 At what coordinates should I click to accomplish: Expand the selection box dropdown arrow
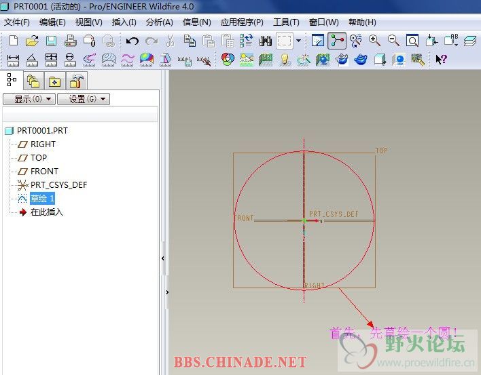click(298, 41)
